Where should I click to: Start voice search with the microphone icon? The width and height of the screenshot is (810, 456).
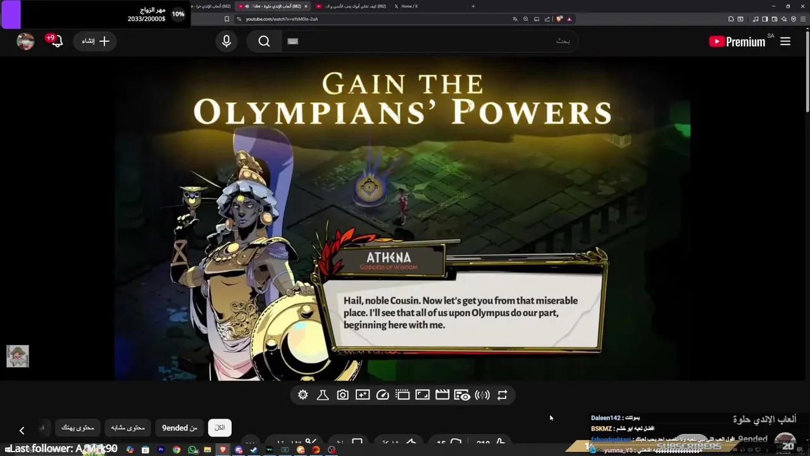227,41
